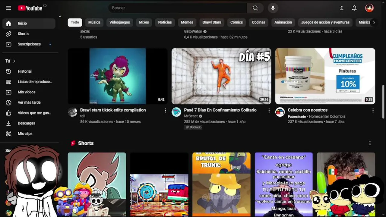The width and height of the screenshot is (386, 217).
Task: Open options for MrBeast confinamiento video
Action: pos(269,111)
